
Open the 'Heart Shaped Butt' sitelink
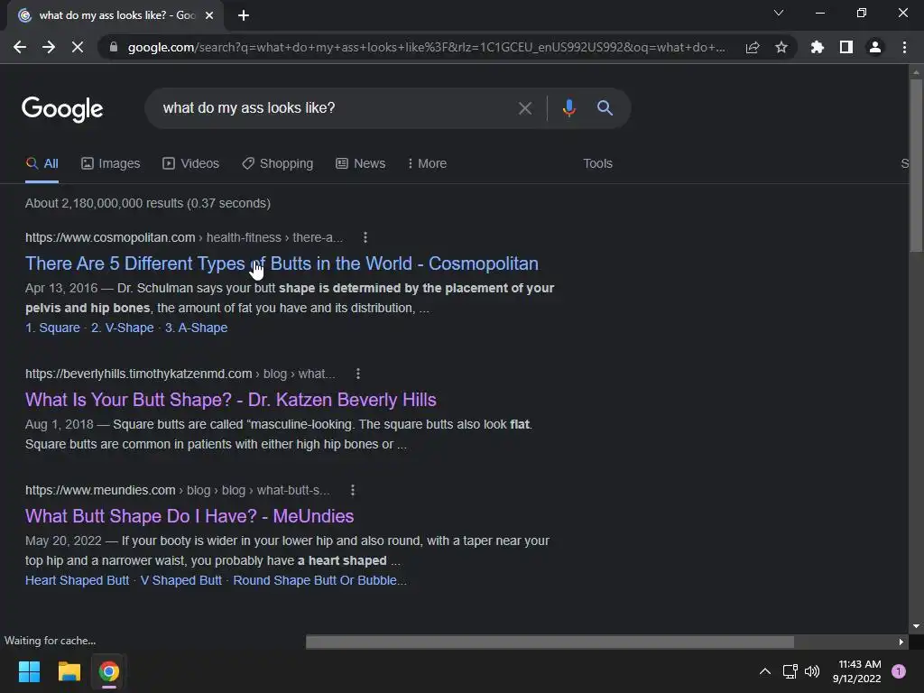78,580
